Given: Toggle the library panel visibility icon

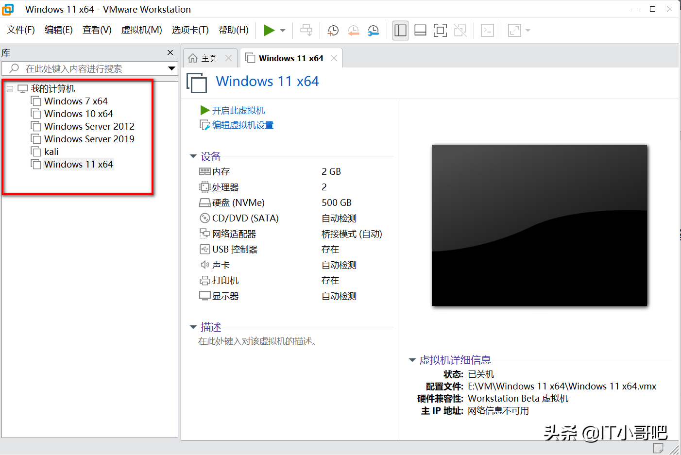Looking at the screenshot, I should coord(400,30).
